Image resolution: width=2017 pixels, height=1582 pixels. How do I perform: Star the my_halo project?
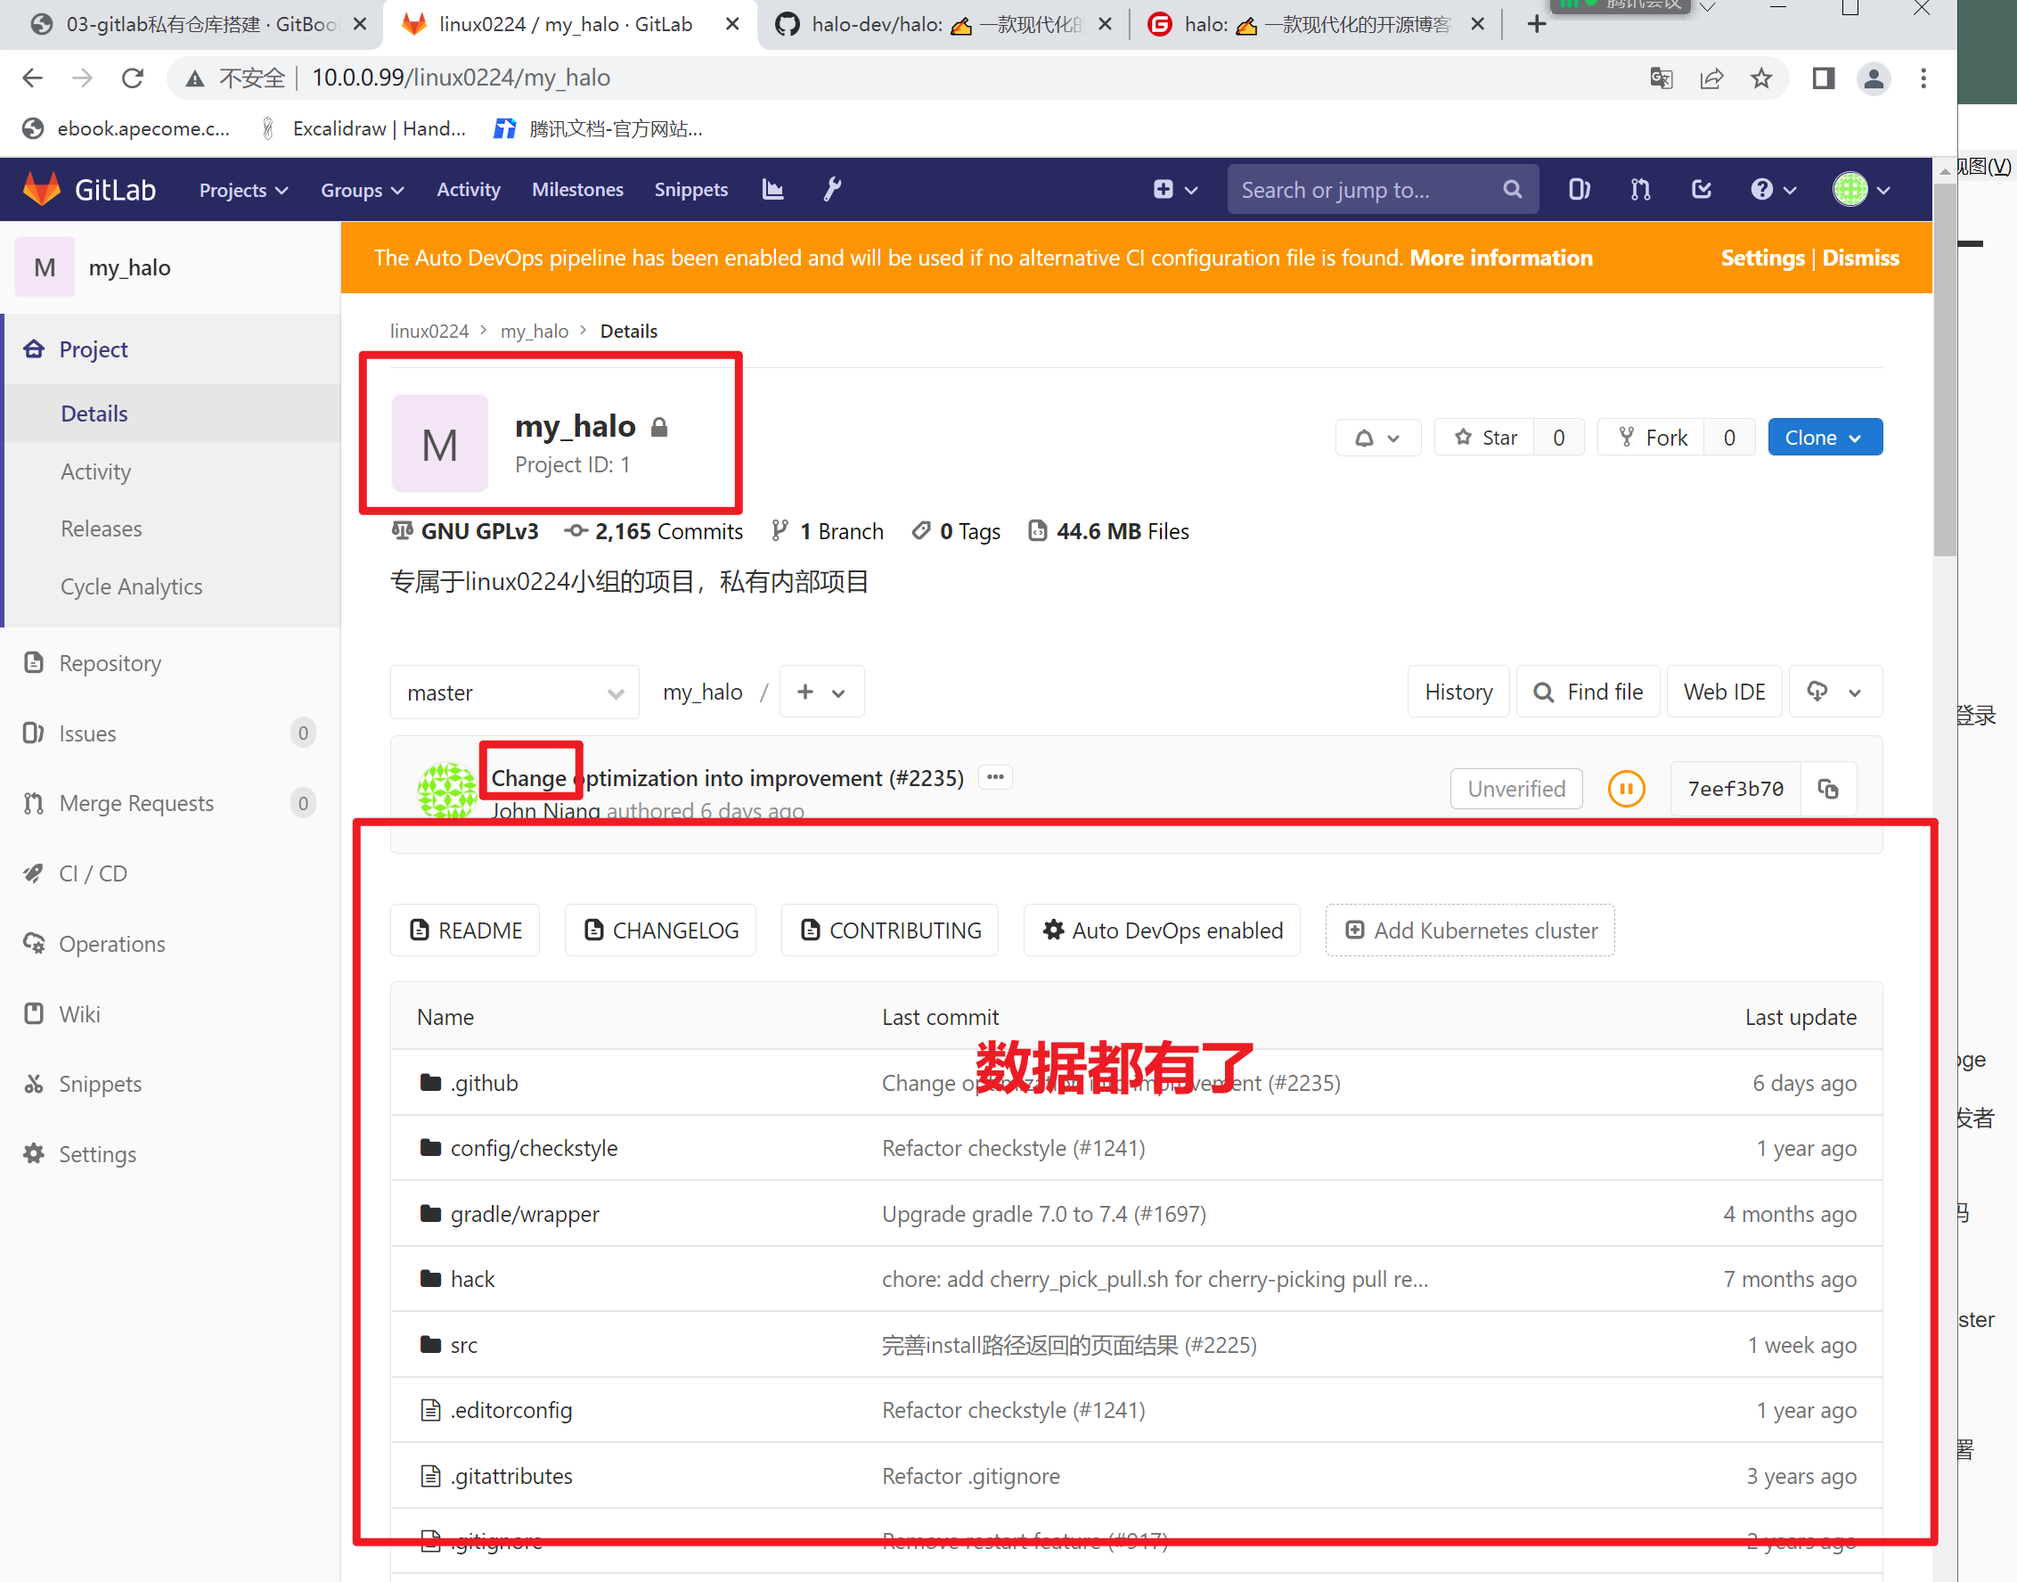pyautogui.click(x=1486, y=438)
